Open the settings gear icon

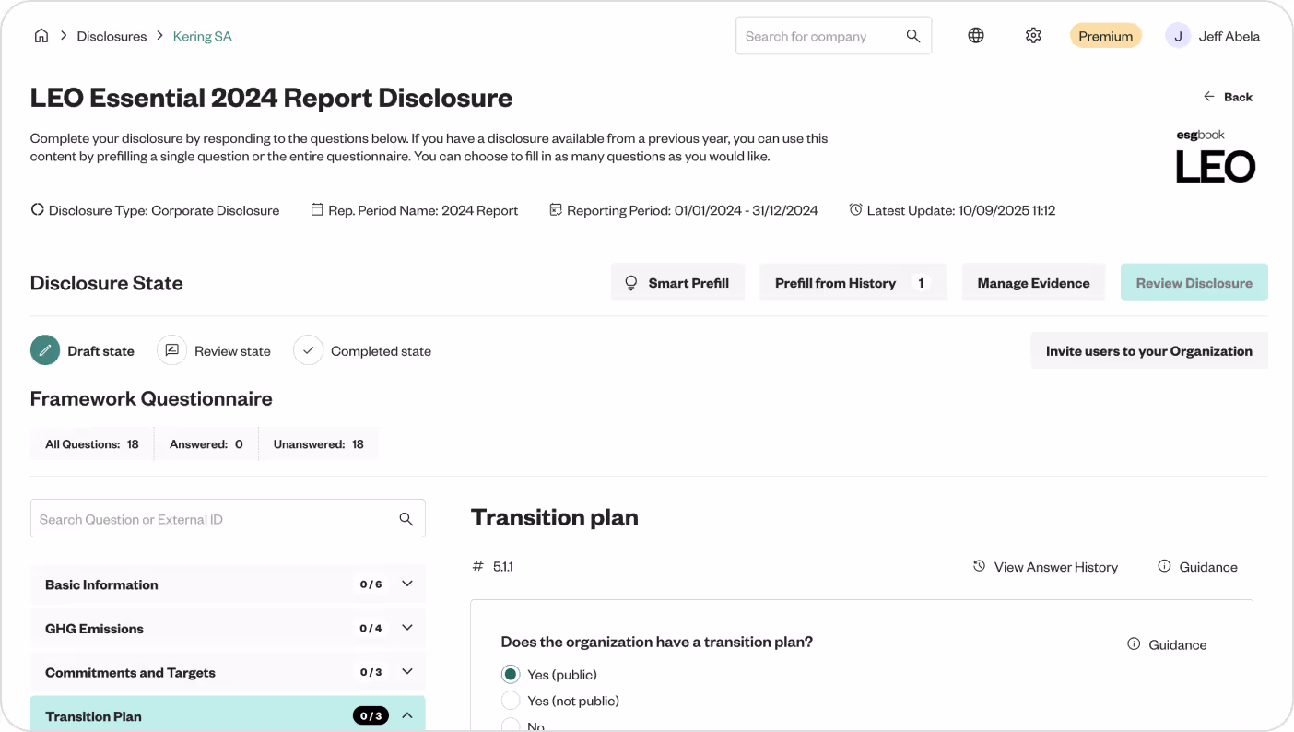pyautogui.click(x=1033, y=36)
